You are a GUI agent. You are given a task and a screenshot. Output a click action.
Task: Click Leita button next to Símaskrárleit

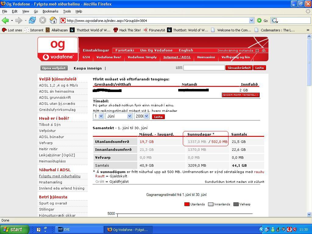260,68
